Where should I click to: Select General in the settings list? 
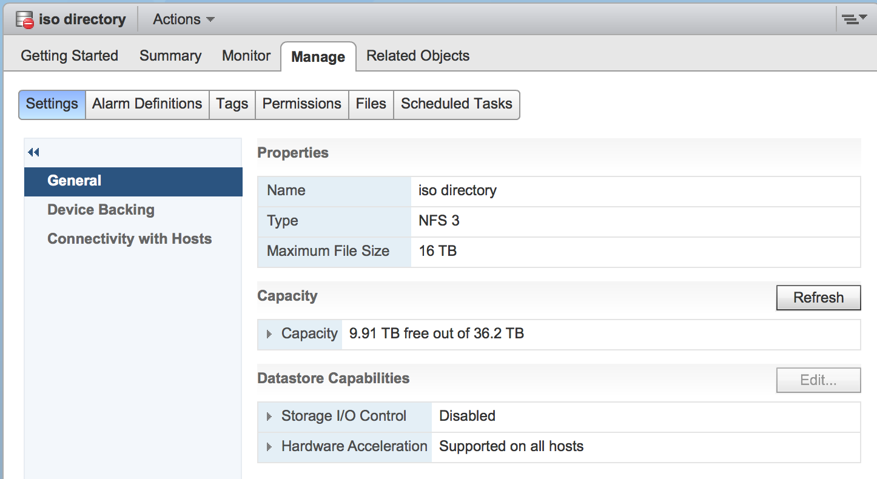pos(133,181)
